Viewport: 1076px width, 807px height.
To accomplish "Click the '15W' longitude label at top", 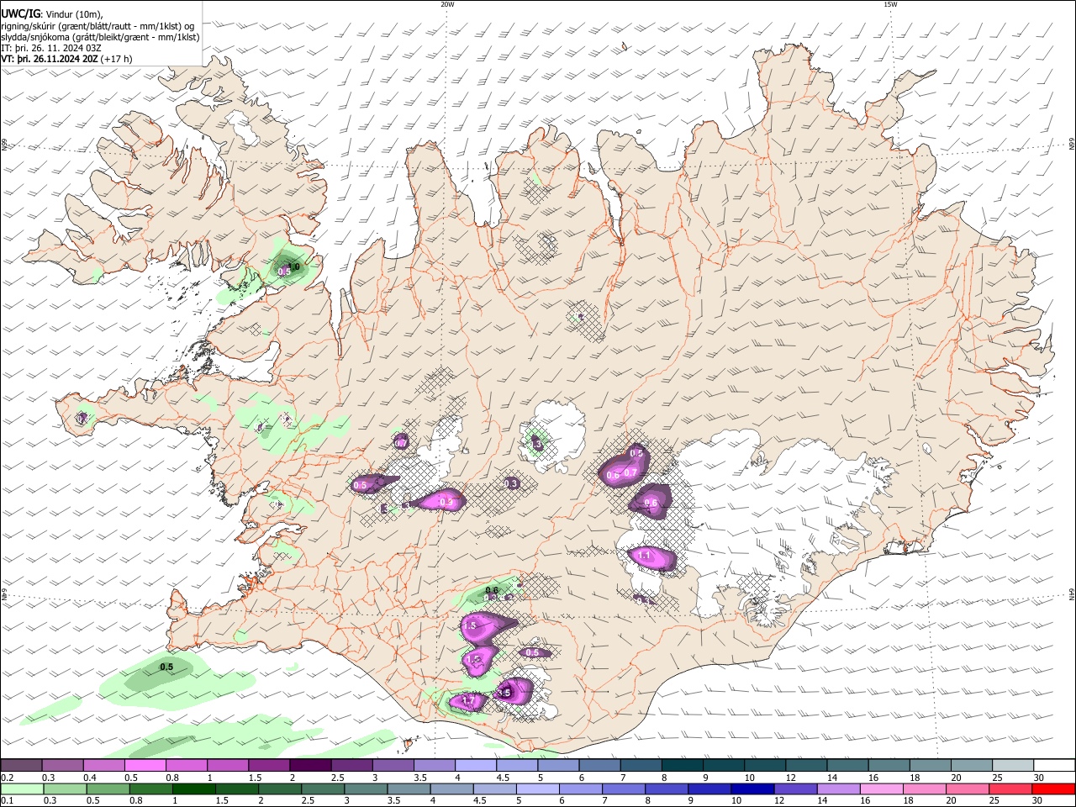I will pos(890,4).
